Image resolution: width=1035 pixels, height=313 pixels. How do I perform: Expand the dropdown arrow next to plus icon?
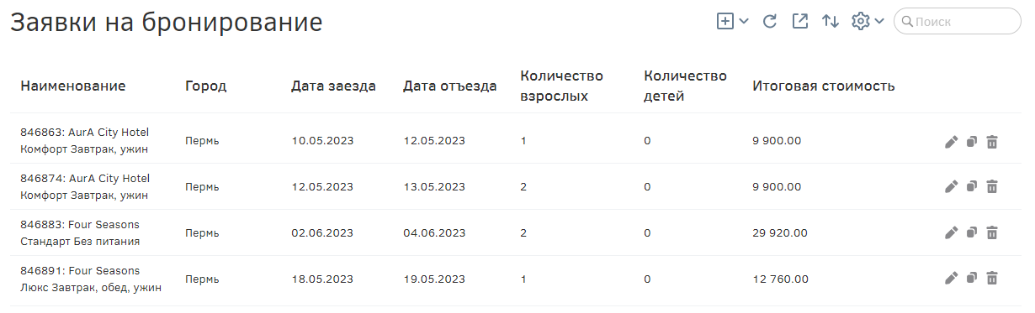coord(744,22)
